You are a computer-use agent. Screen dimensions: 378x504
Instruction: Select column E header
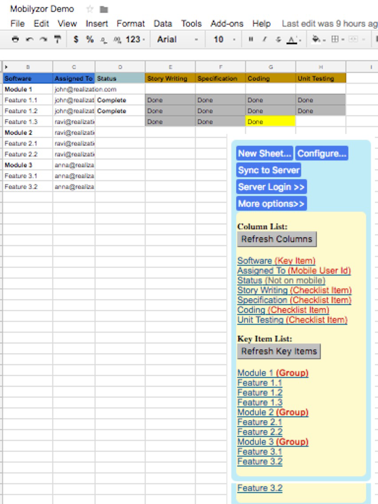tap(170, 67)
